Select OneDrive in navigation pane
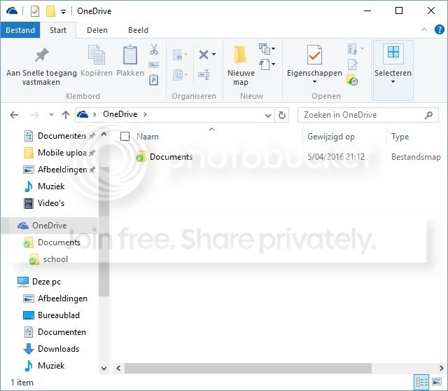Viewport: 448px width, 391px height. pyautogui.click(x=49, y=226)
